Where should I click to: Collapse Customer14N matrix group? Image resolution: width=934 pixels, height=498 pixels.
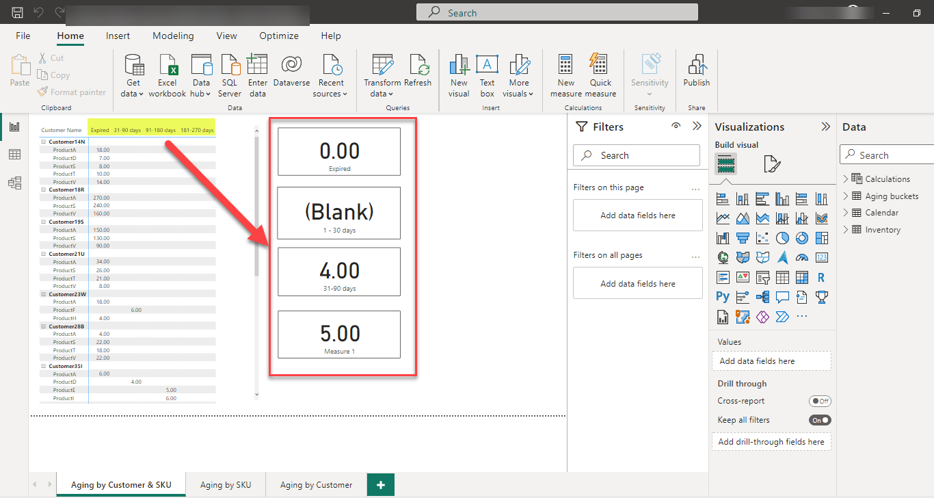coord(44,142)
